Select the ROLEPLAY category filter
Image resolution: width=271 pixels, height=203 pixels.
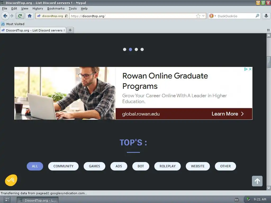pos(168,166)
